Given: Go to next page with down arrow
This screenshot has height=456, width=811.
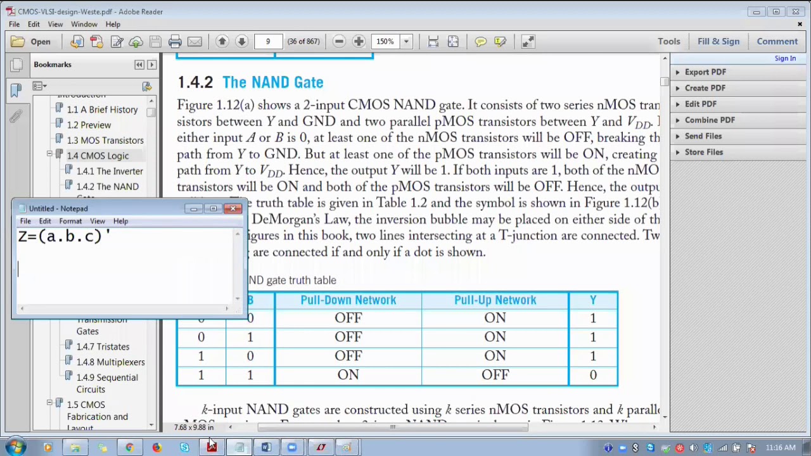Looking at the screenshot, I should [241, 42].
